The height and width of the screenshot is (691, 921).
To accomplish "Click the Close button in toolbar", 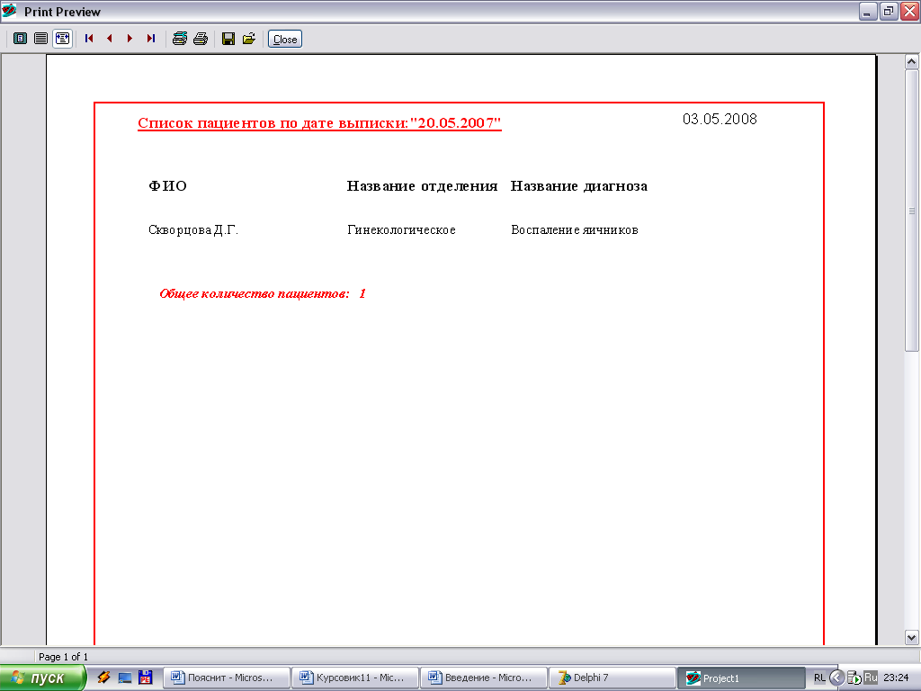I will (285, 40).
